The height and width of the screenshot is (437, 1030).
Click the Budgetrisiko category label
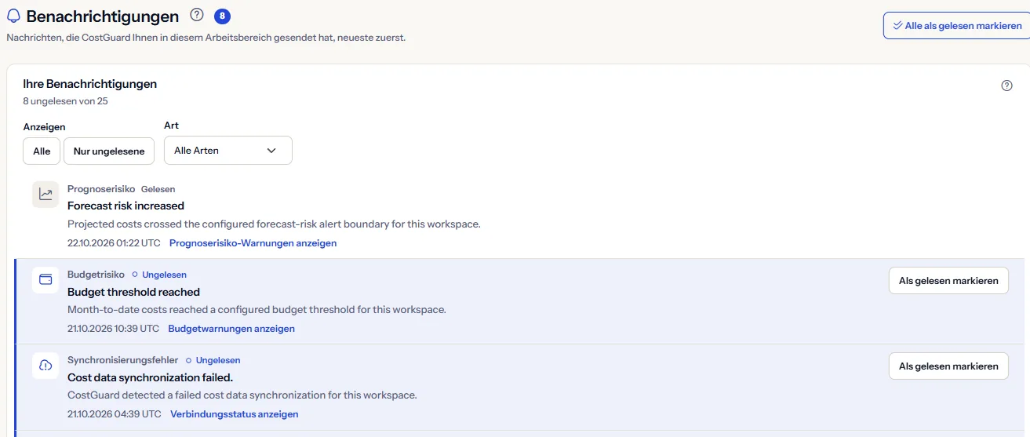pos(96,275)
